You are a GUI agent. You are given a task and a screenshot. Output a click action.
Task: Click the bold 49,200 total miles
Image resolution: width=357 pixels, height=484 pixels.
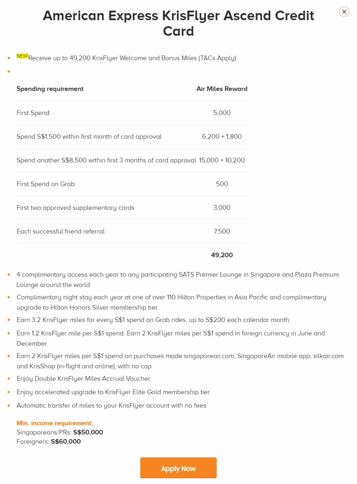[x=222, y=255]
